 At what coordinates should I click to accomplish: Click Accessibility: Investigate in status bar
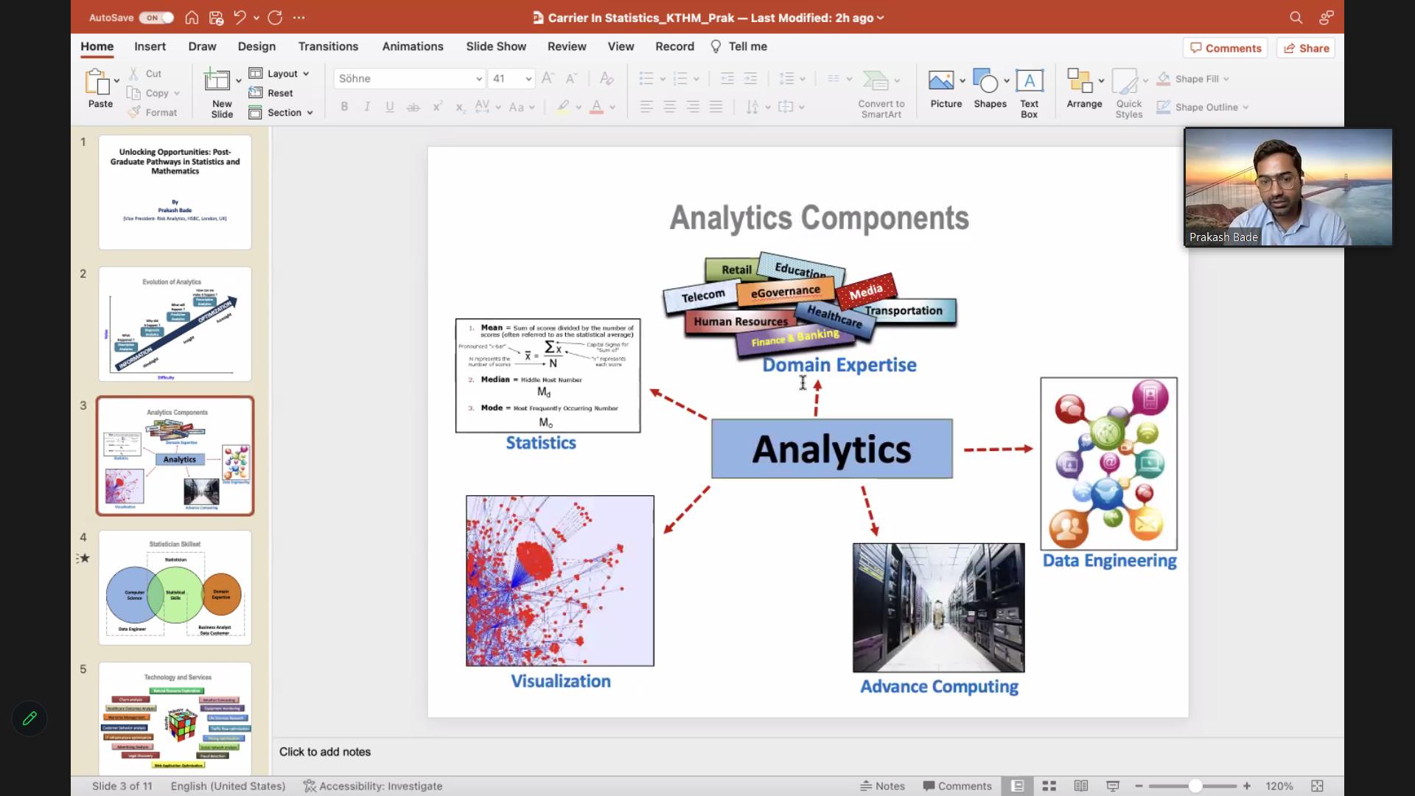pos(373,786)
